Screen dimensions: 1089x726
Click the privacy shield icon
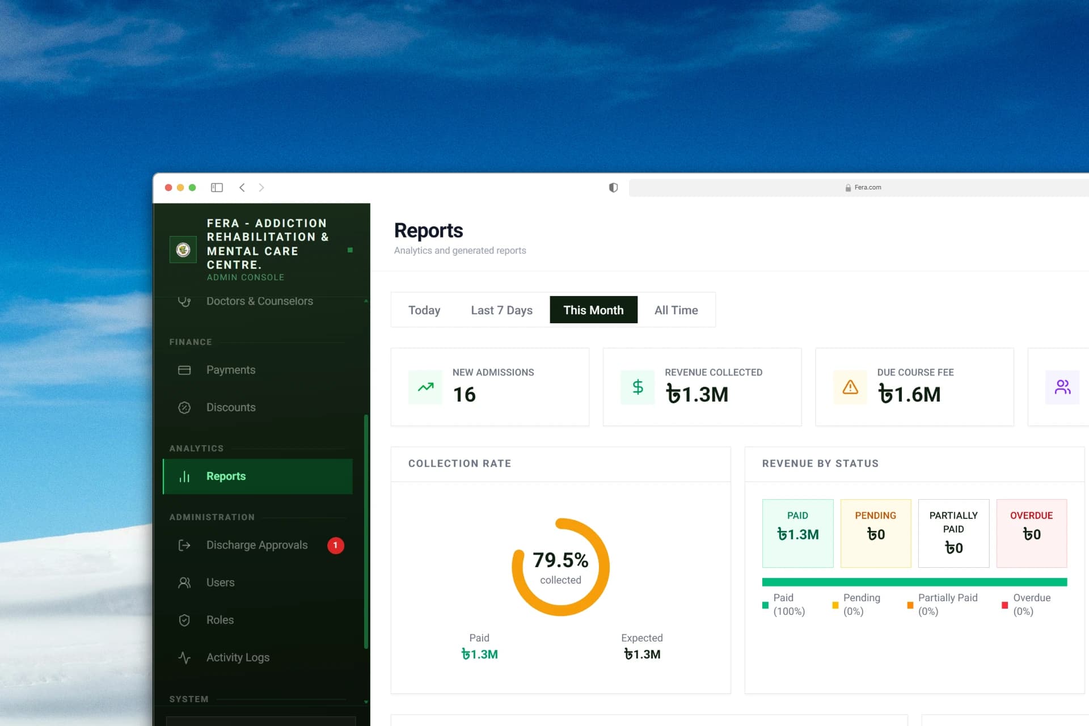click(613, 188)
